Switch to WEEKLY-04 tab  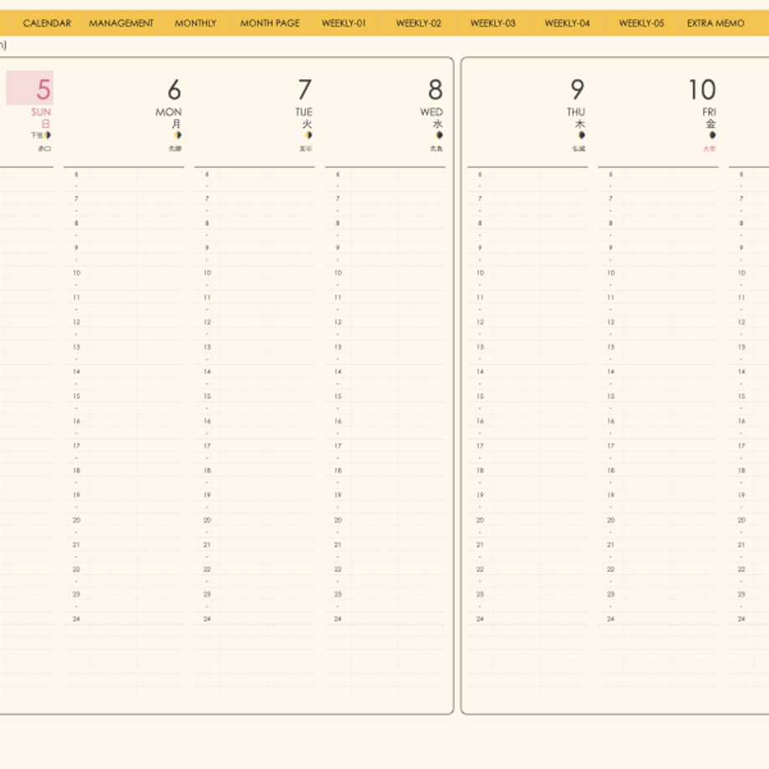[567, 23]
